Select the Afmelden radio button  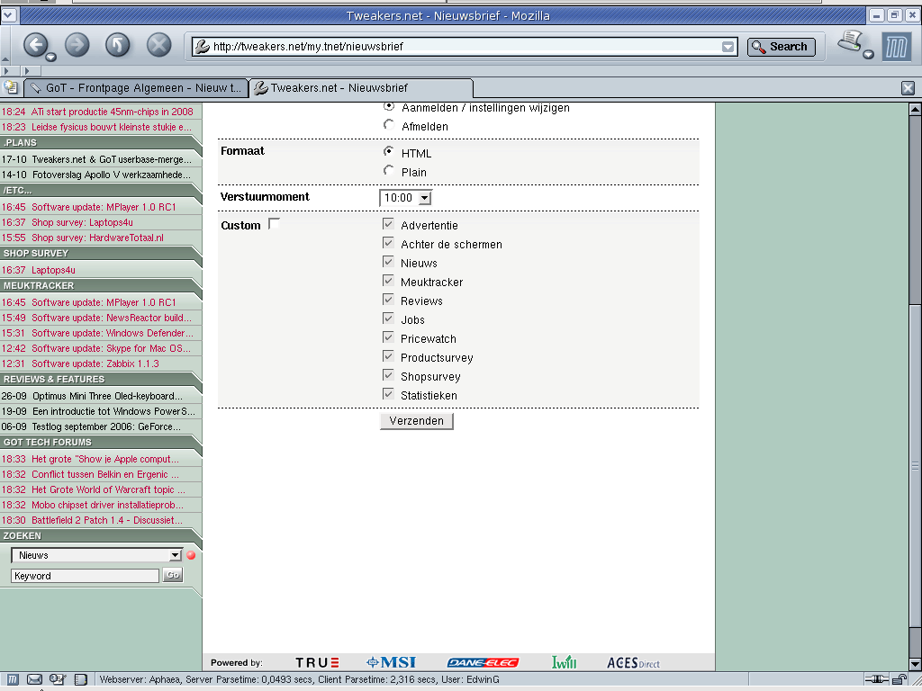coord(389,124)
